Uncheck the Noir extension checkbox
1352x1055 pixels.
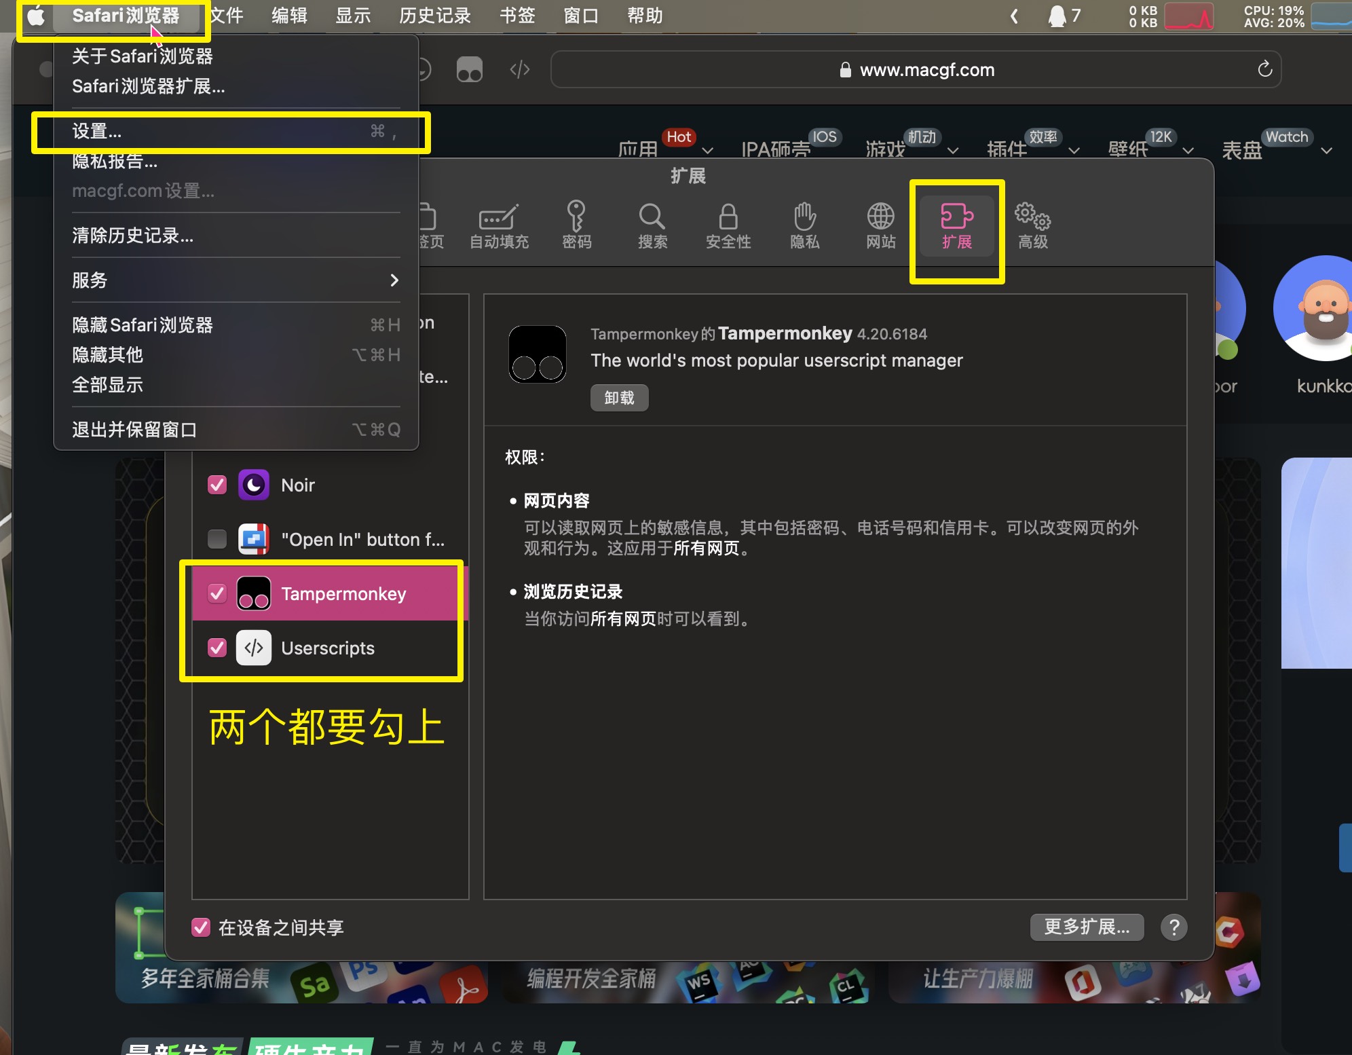(x=217, y=485)
